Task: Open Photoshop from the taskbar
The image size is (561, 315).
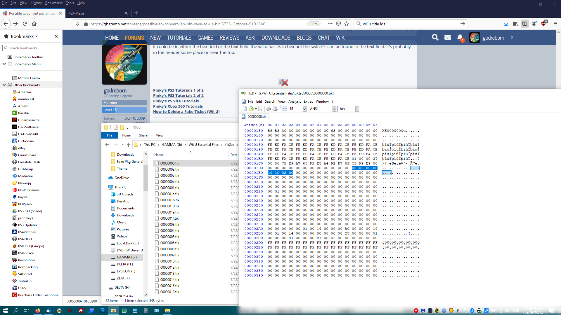Action: point(103,311)
